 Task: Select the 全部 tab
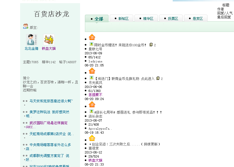[96, 19]
